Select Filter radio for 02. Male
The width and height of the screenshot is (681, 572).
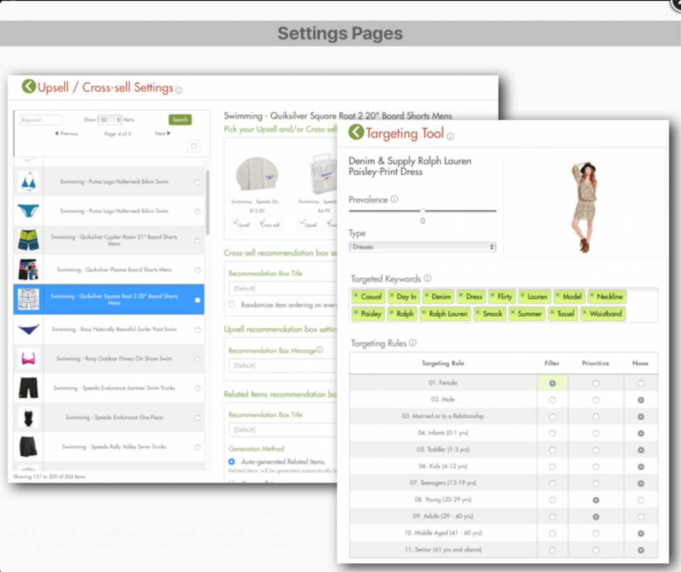pyautogui.click(x=552, y=400)
